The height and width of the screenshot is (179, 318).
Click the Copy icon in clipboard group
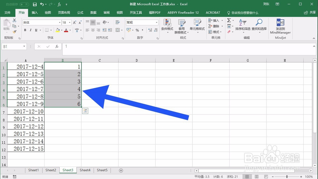pos(14,26)
